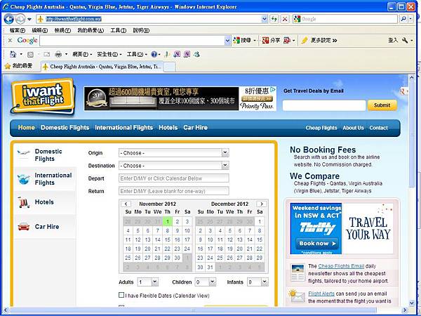Click the International Flights globe icon
The height and width of the screenshot is (316, 421).
click(23, 179)
